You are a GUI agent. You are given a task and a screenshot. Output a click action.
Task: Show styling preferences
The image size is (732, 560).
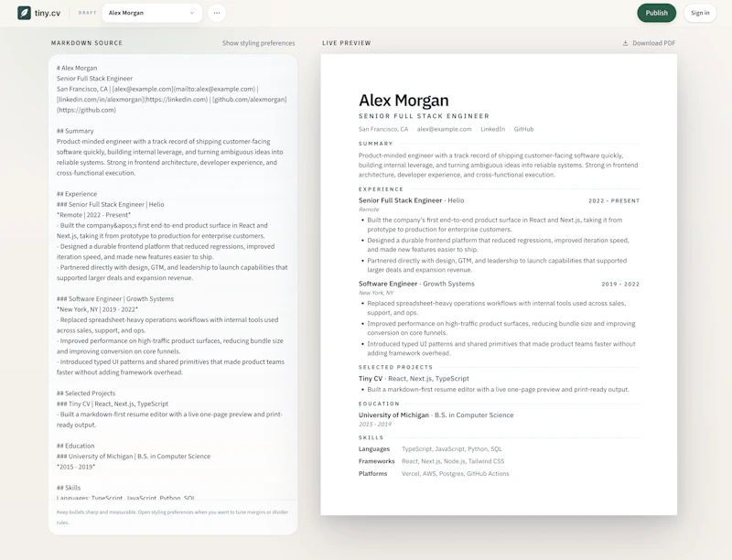coord(259,43)
